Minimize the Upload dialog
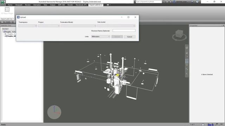The height and width of the screenshot is (126, 225). click(x=122, y=17)
